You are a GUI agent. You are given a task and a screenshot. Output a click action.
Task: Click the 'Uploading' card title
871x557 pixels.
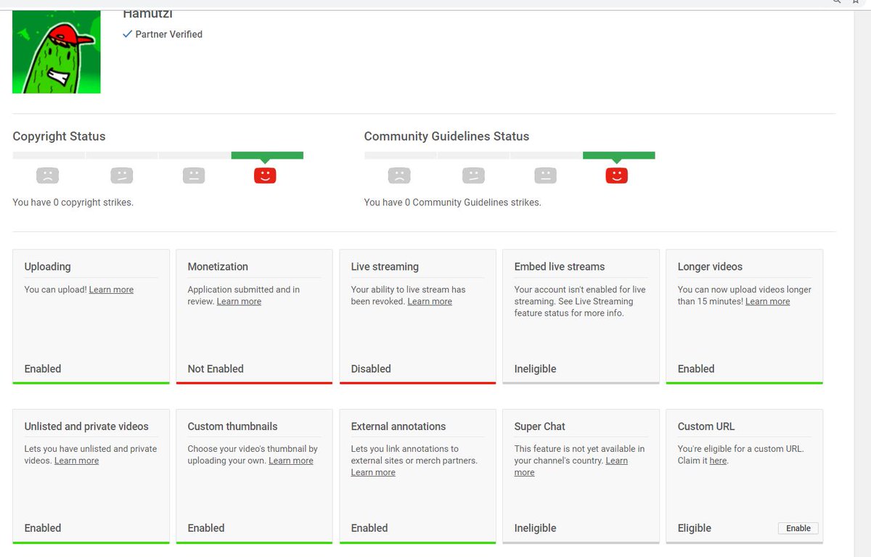[x=47, y=267]
